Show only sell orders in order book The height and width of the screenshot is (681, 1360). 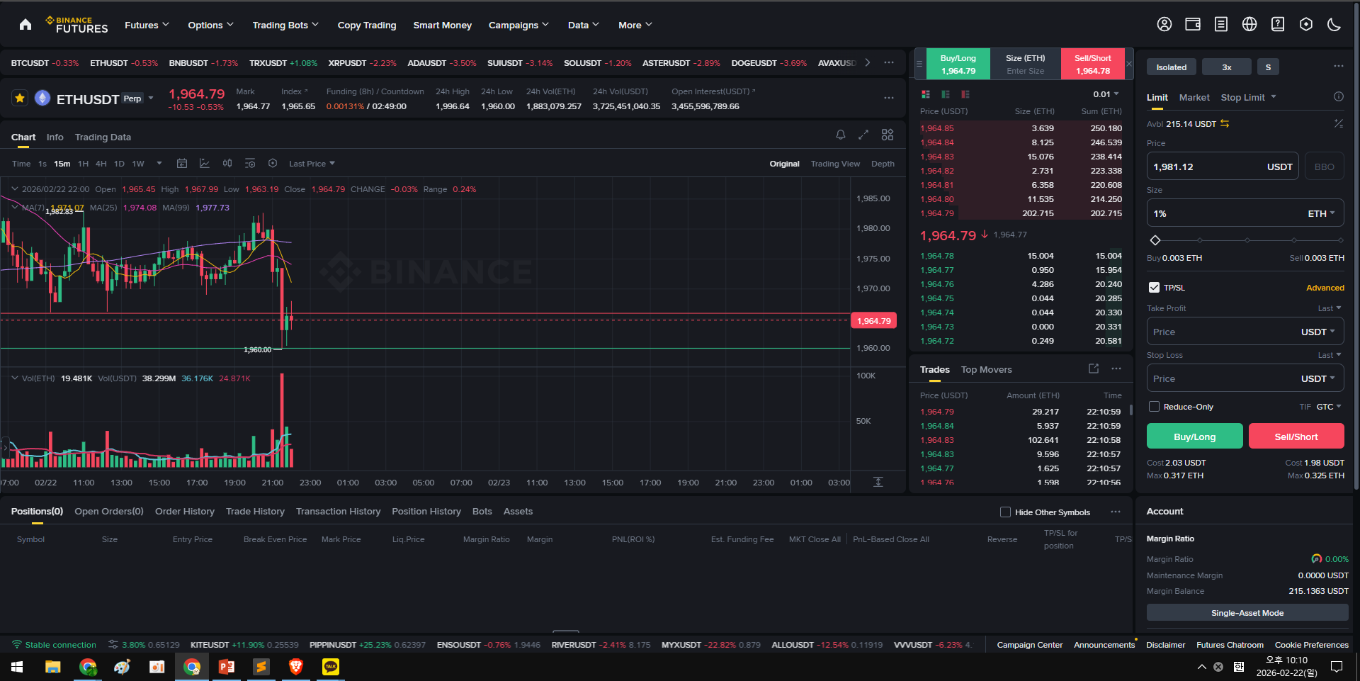pyautogui.click(x=965, y=94)
